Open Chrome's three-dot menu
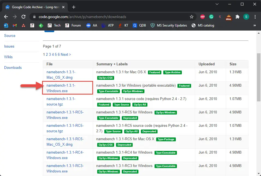 [x=255, y=17]
